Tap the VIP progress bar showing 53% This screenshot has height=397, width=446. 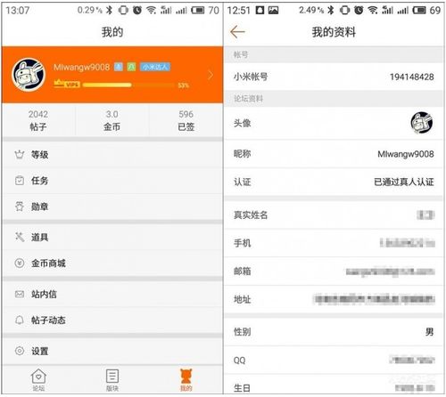coord(128,85)
